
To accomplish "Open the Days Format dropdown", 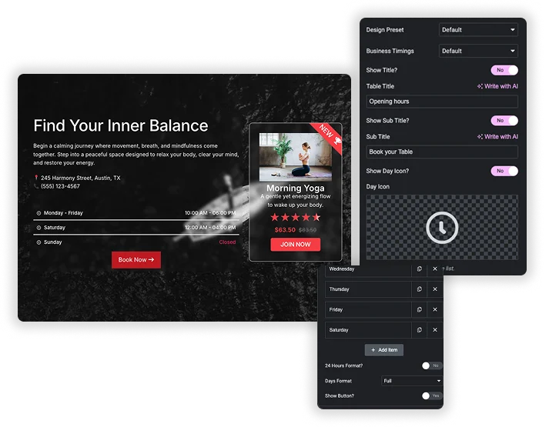I will (x=412, y=381).
